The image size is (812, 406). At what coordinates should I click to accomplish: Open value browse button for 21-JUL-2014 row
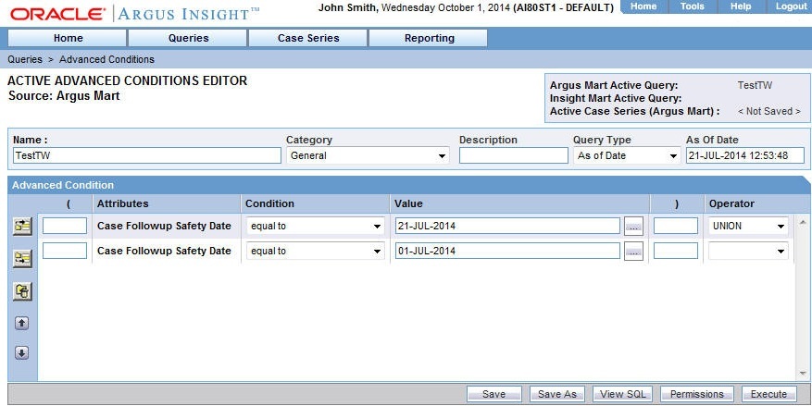[x=633, y=226]
